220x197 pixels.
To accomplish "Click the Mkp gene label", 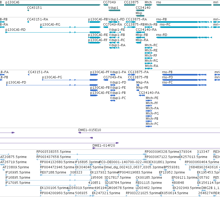I will pyautogui.click(x=139, y=13).
